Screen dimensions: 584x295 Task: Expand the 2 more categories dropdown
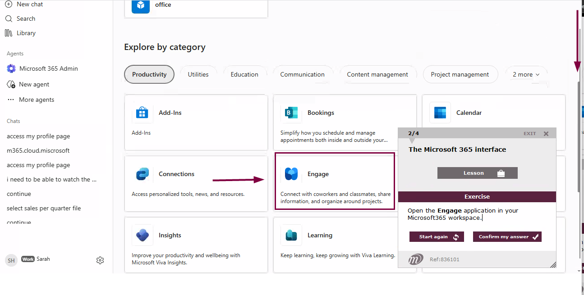(526, 75)
